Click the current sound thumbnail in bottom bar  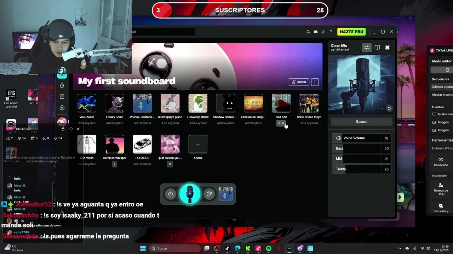(x=226, y=194)
